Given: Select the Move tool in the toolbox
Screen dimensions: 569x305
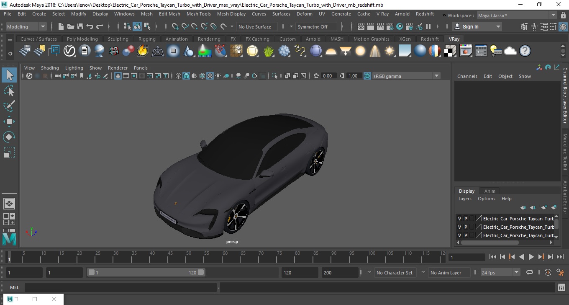Looking at the screenshot, I should [x=9, y=121].
